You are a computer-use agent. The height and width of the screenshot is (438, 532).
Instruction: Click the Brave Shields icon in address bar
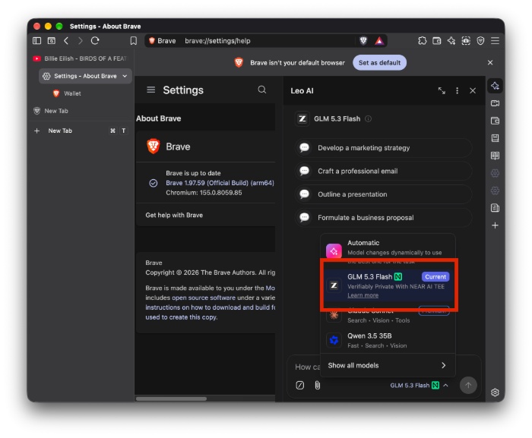[363, 41]
